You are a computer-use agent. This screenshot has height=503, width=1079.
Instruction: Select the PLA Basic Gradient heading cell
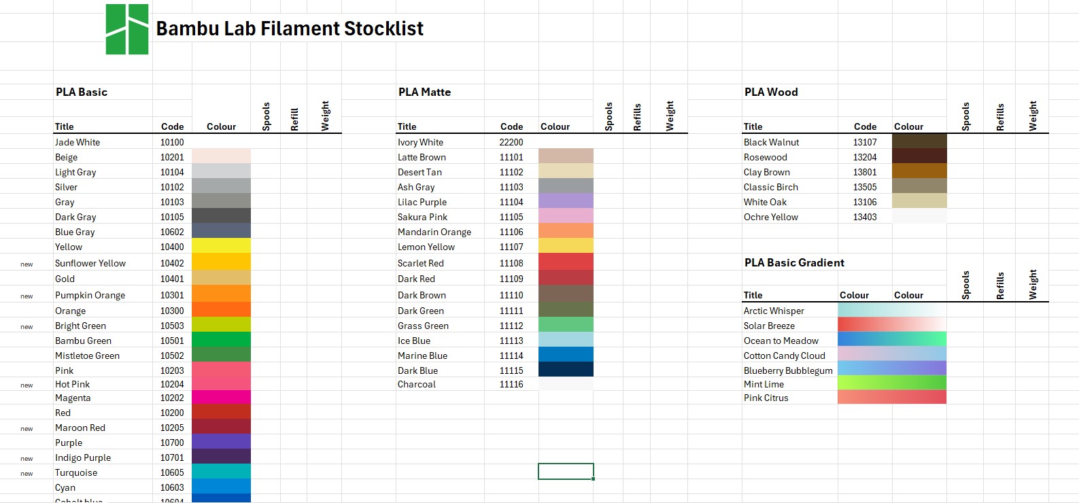click(794, 263)
